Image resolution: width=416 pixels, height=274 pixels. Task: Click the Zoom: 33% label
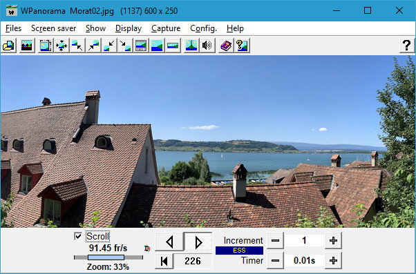point(108,266)
